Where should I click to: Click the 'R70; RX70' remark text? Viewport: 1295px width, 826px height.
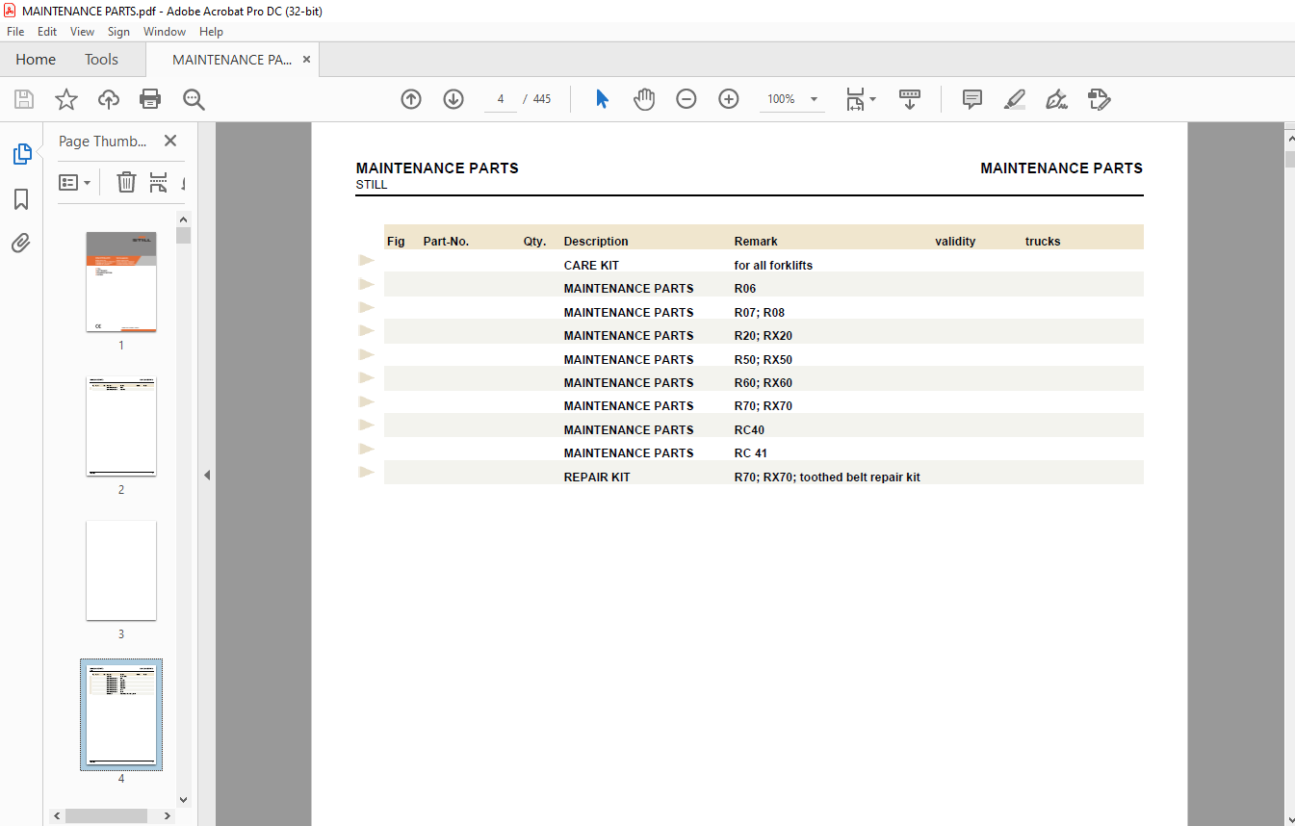(764, 405)
